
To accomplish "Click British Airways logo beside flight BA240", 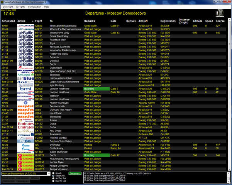I will point(25,99).
